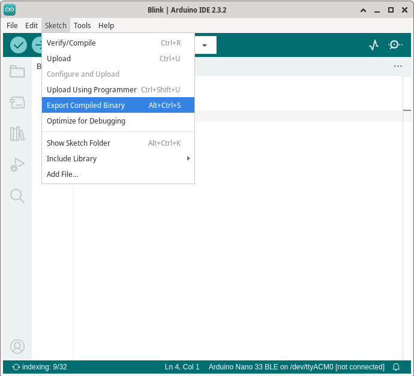The image size is (414, 376).
Task: Click the editor vertical scrollbar
Action: 407,218
